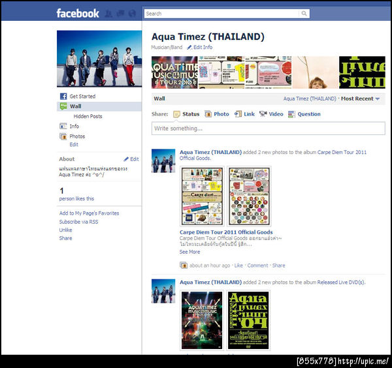Click the sidebar Share link
The image size is (392, 368).
click(x=65, y=238)
